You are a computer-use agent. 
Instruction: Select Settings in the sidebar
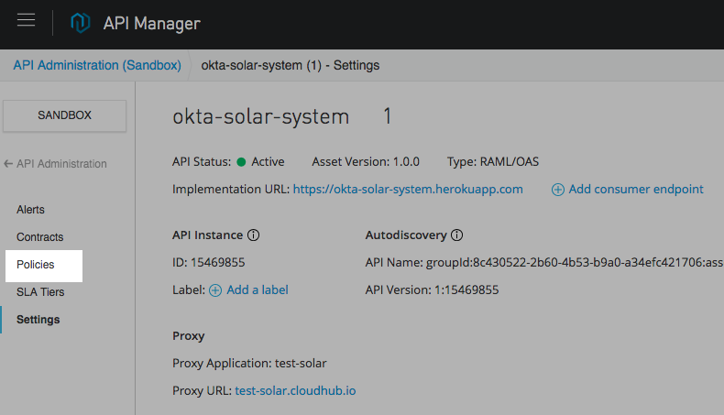pos(38,320)
